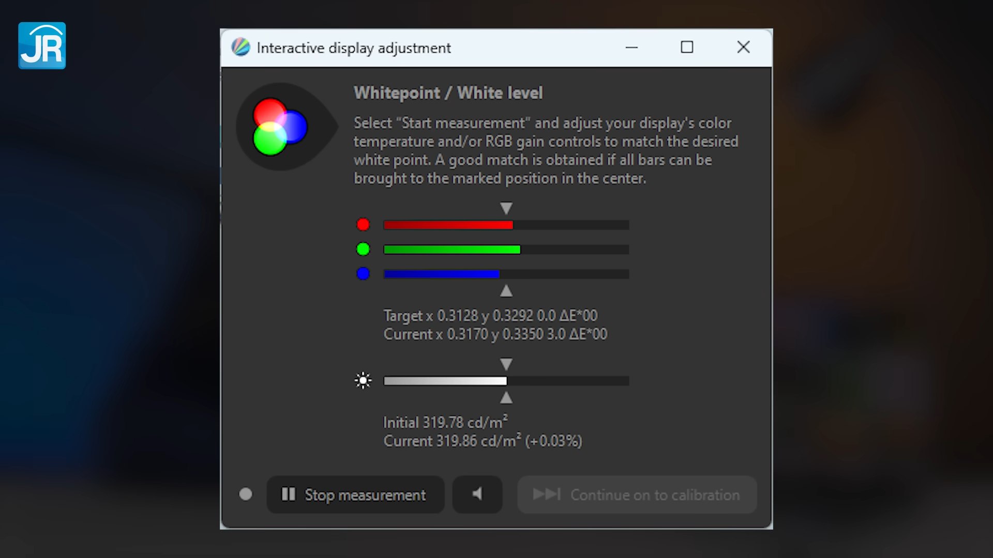
Task: Click the down arrow marker above RGB bars
Action: coord(506,208)
